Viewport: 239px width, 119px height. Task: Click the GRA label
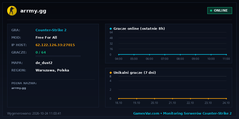[16, 30]
